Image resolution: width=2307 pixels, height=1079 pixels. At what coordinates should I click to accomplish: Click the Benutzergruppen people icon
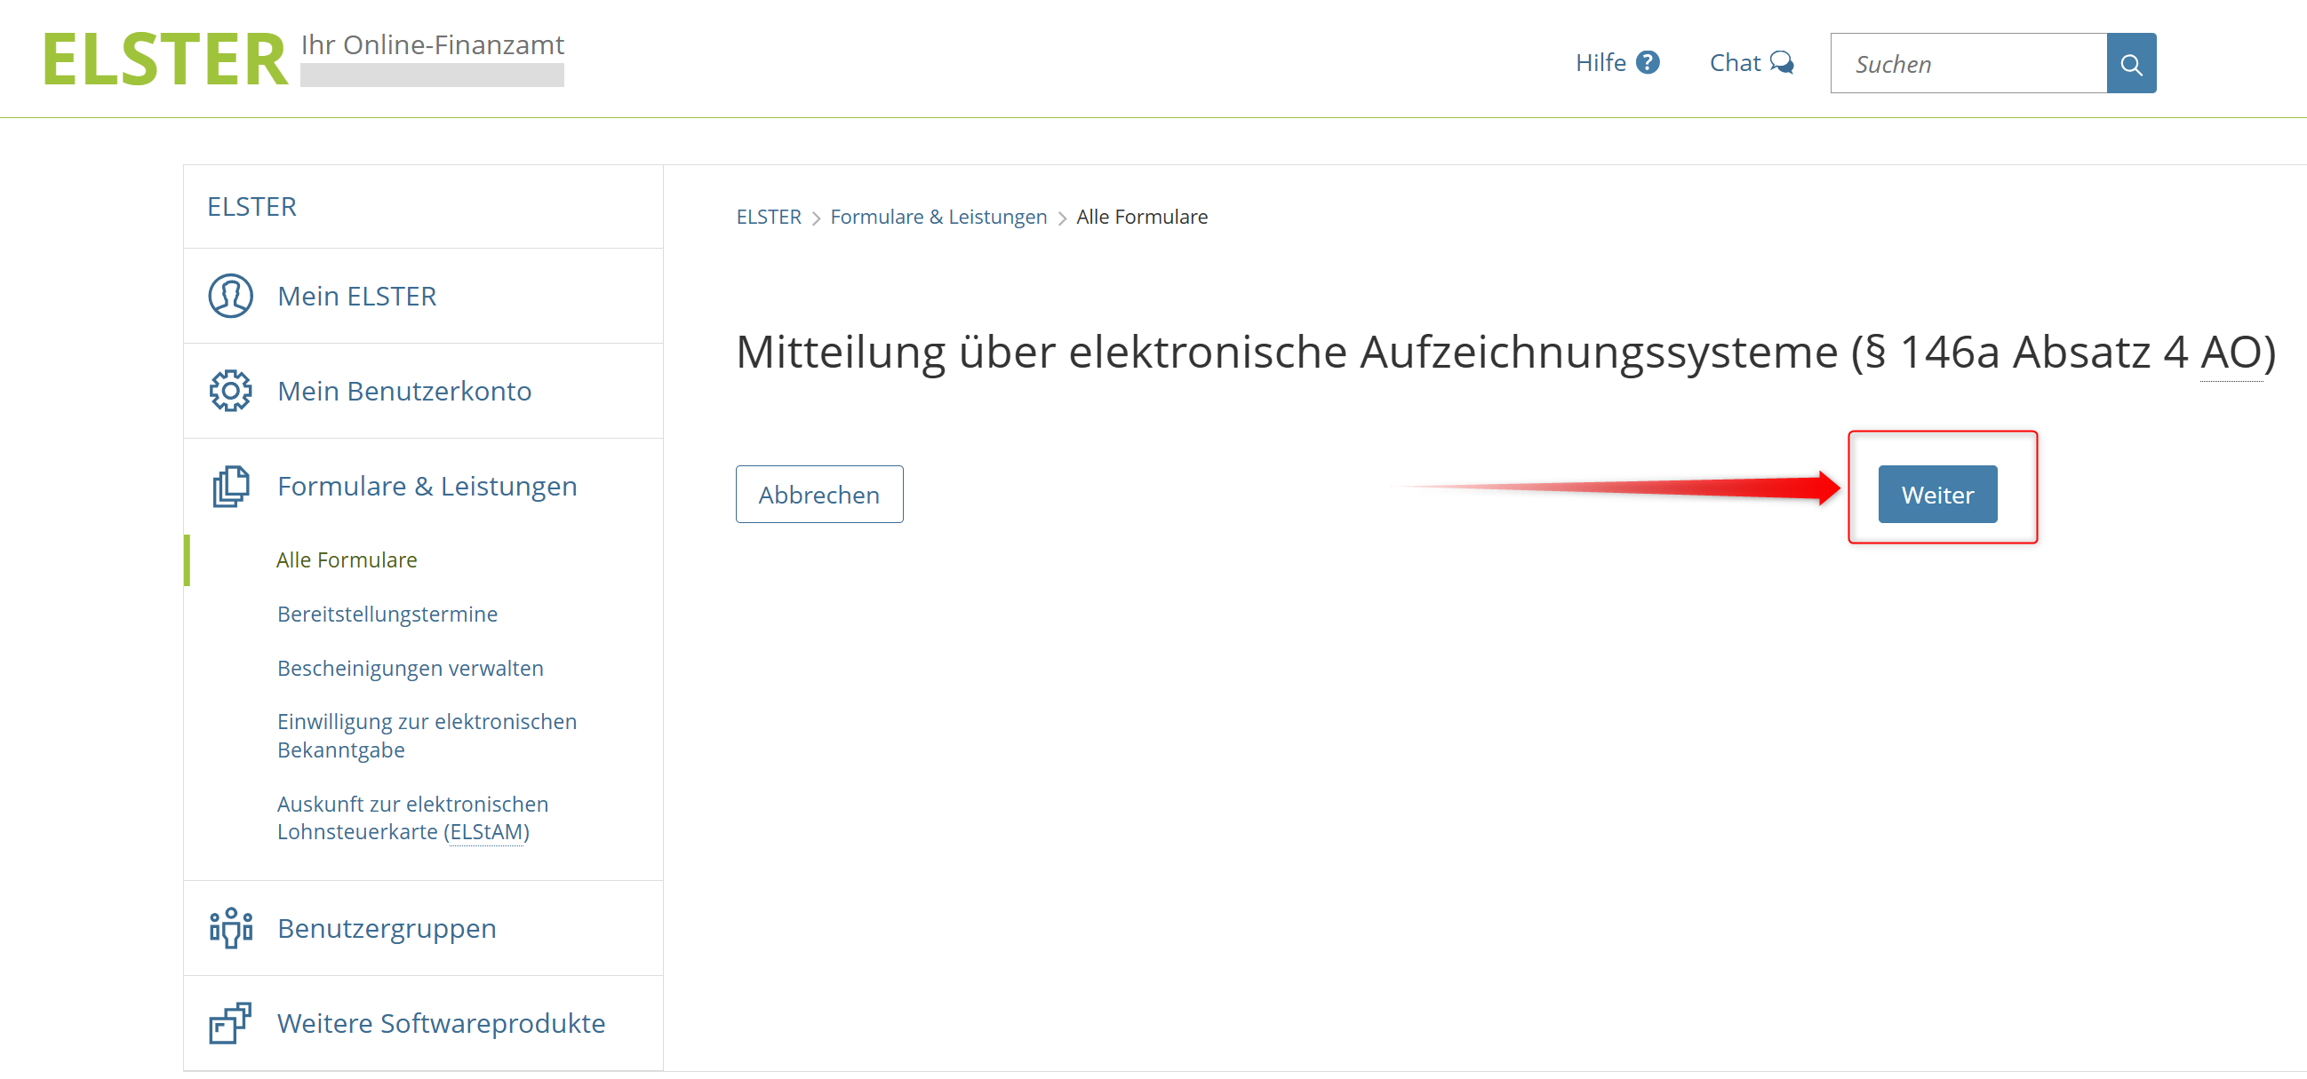[x=230, y=928]
